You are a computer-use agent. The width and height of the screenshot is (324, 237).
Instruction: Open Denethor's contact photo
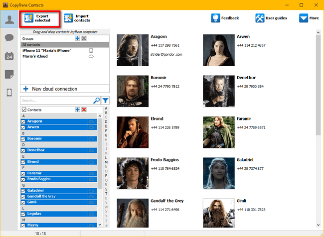point(219,91)
